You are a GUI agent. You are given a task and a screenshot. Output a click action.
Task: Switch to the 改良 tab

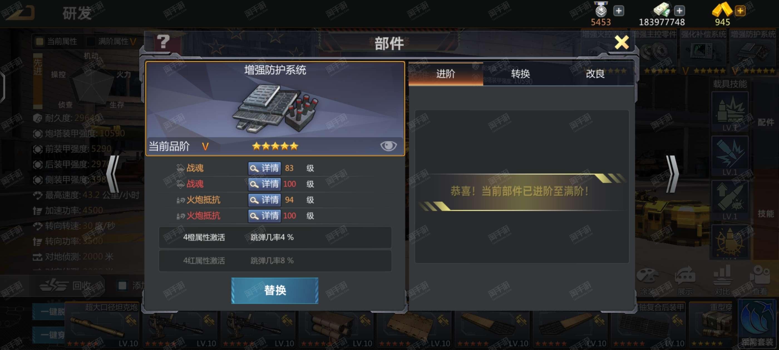tap(595, 74)
